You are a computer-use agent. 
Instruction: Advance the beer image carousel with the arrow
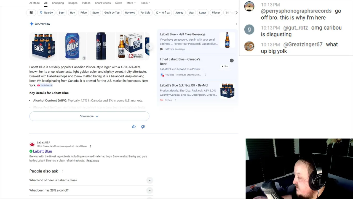tap(149, 46)
